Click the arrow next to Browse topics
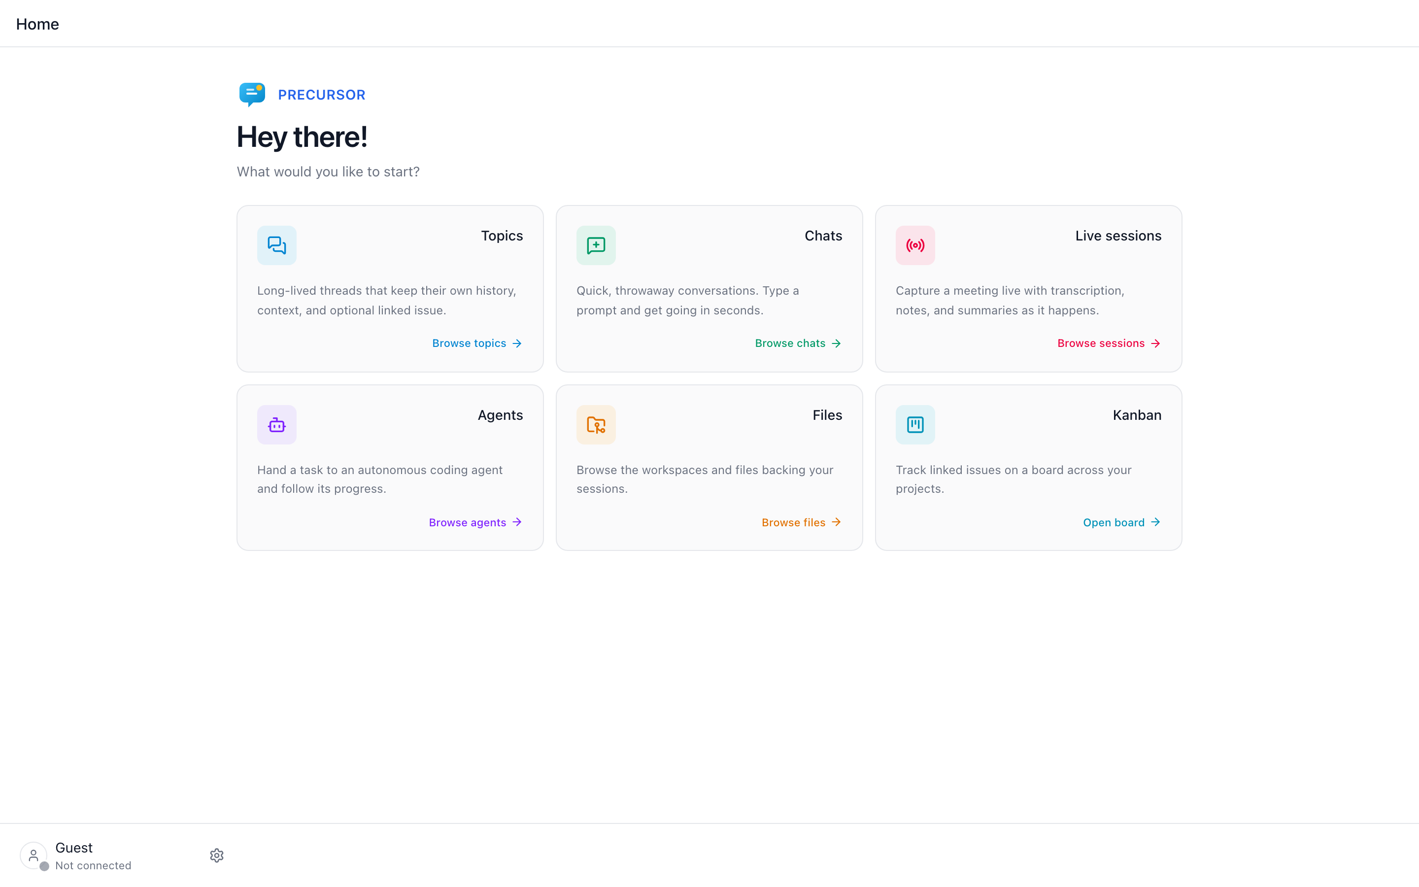Screen dimensions: 1419x887 coord(516,343)
